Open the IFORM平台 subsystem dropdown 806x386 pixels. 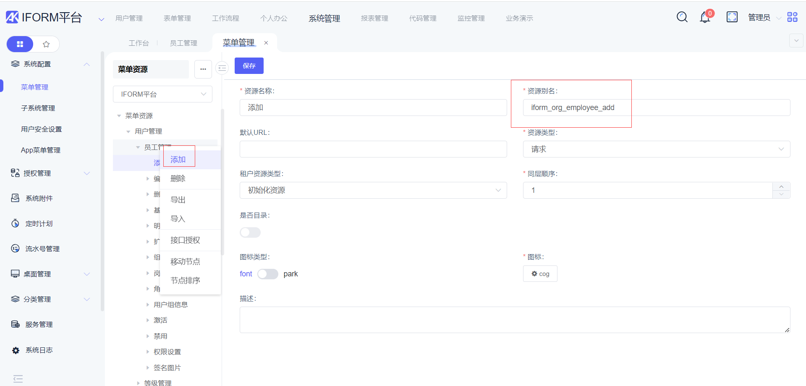[x=162, y=94]
